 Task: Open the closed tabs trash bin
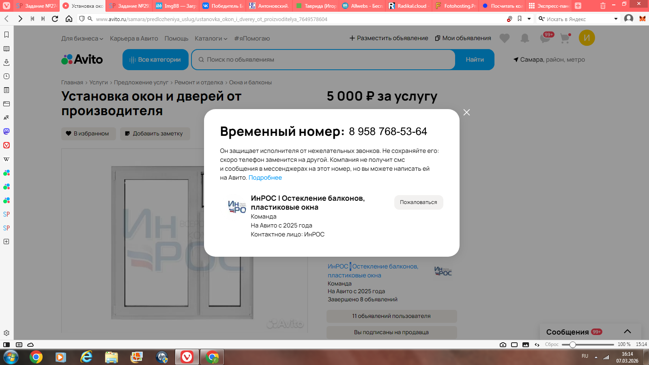tap(603, 6)
